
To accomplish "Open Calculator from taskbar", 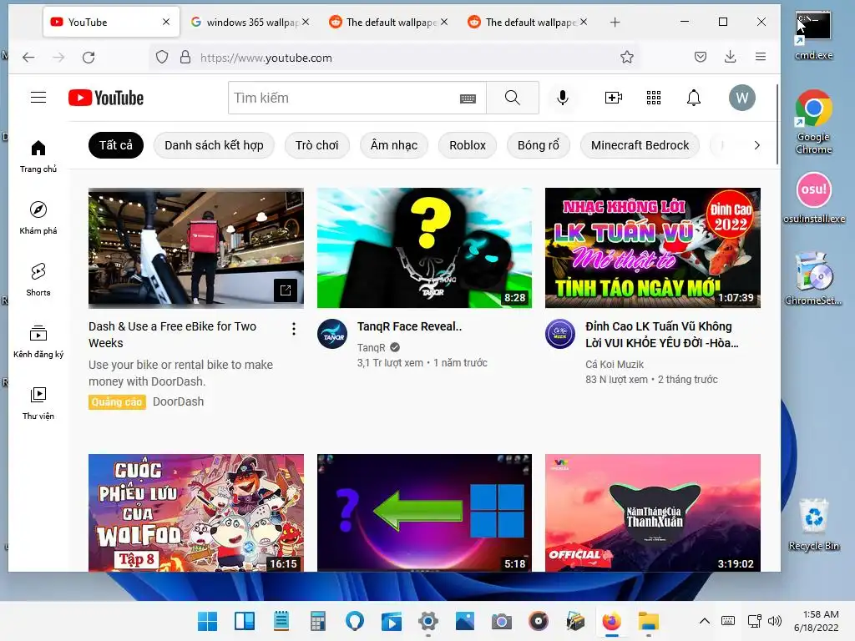I will 317,621.
